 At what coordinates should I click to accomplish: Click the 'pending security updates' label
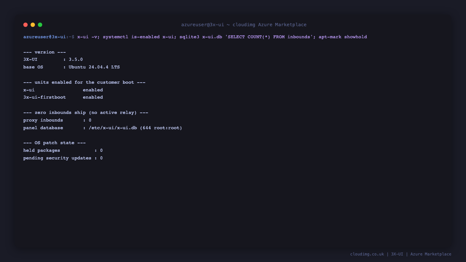57,158
